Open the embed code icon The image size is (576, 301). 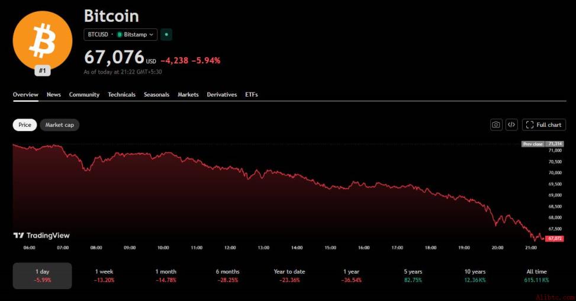(511, 125)
